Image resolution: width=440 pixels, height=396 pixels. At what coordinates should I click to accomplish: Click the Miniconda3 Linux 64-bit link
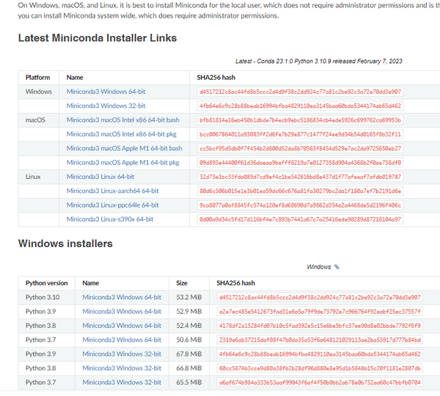[x=100, y=177]
